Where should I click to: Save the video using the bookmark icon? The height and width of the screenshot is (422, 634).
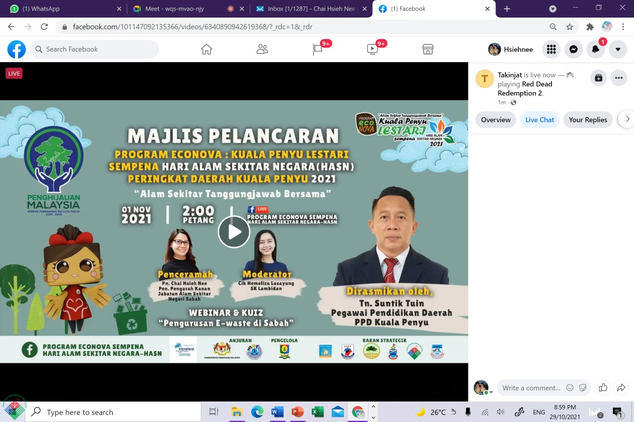pos(598,78)
